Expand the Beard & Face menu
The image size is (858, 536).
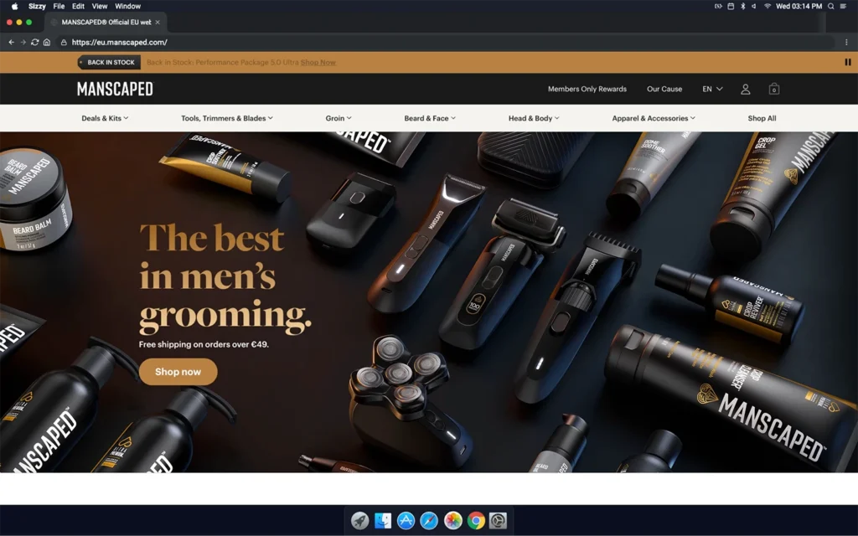pos(430,118)
